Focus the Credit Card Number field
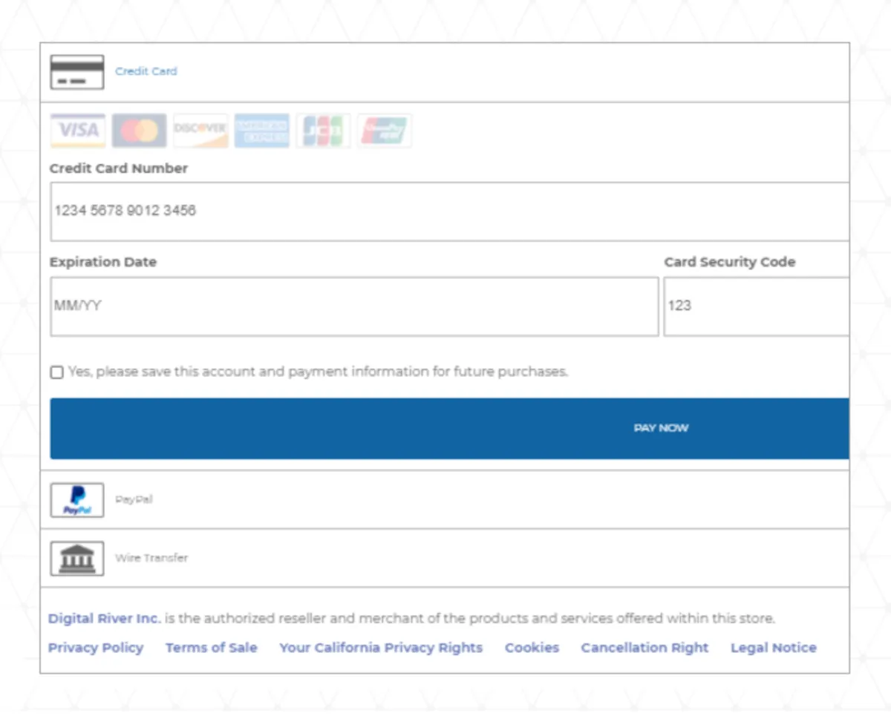 [x=449, y=211]
